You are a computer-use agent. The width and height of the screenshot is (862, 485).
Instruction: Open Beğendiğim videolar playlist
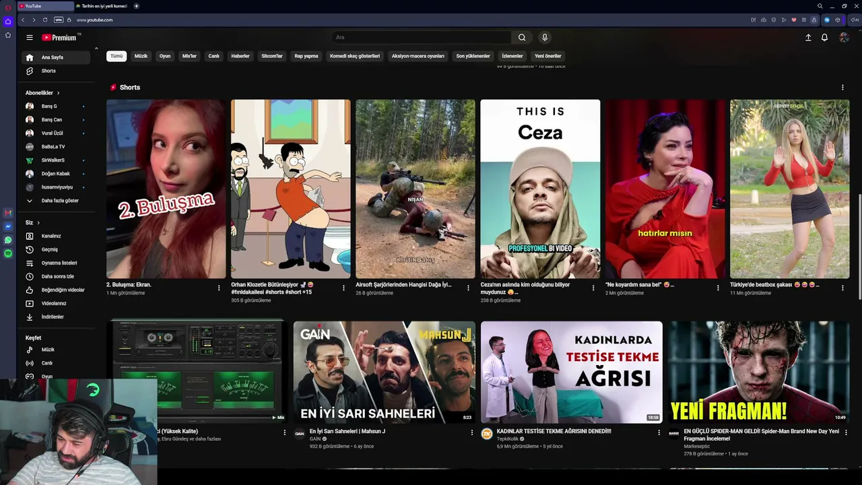[56, 290]
